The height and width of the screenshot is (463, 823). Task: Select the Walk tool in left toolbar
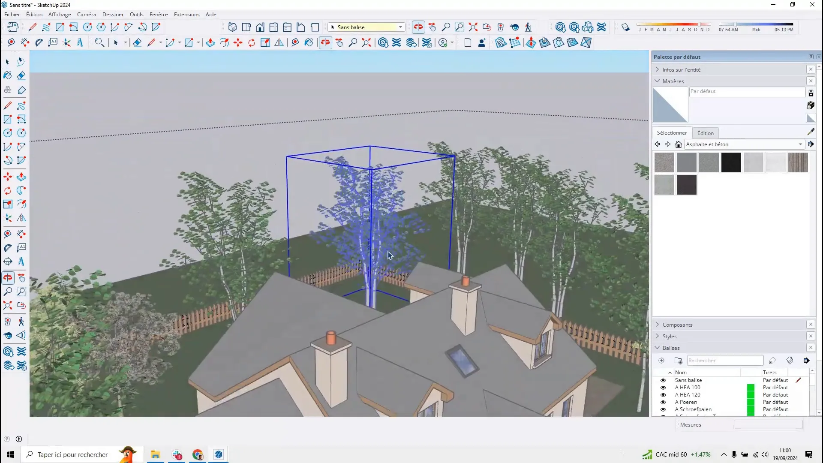(21, 322)
